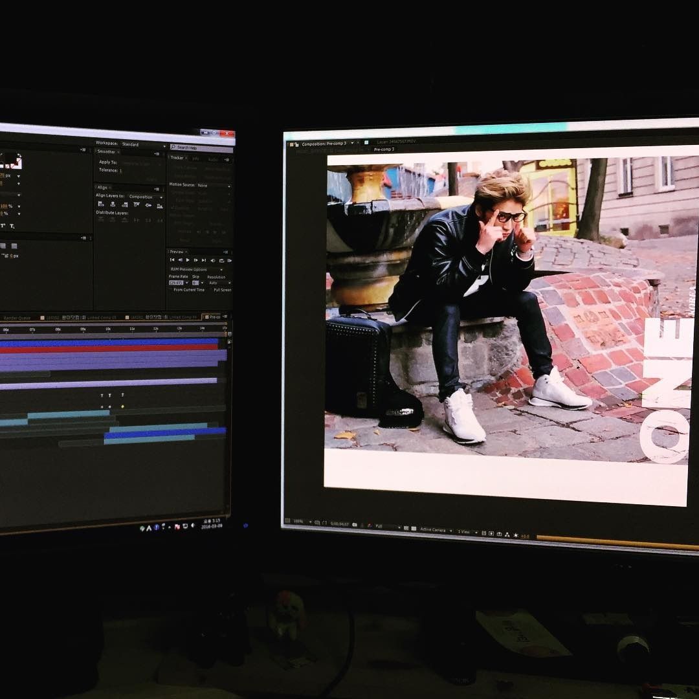699x699 pixels.
Task: Select the Preview panel tab
Action: click(x=177, y=251)
